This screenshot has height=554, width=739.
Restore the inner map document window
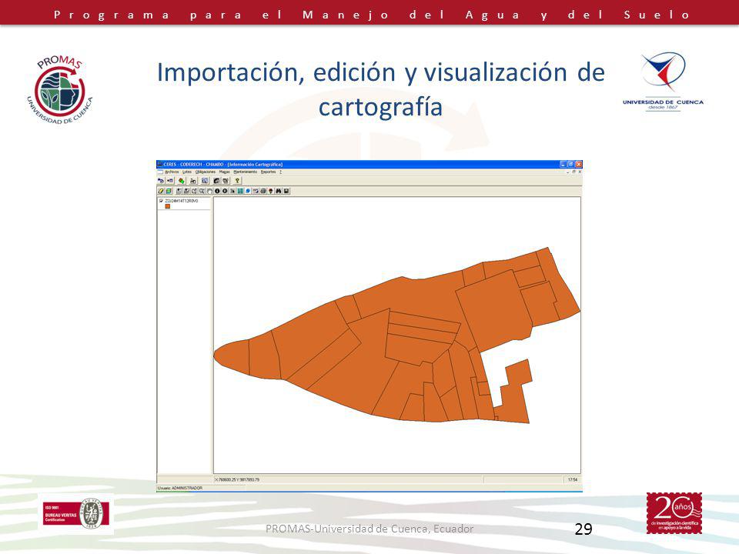tap(573, 172)
